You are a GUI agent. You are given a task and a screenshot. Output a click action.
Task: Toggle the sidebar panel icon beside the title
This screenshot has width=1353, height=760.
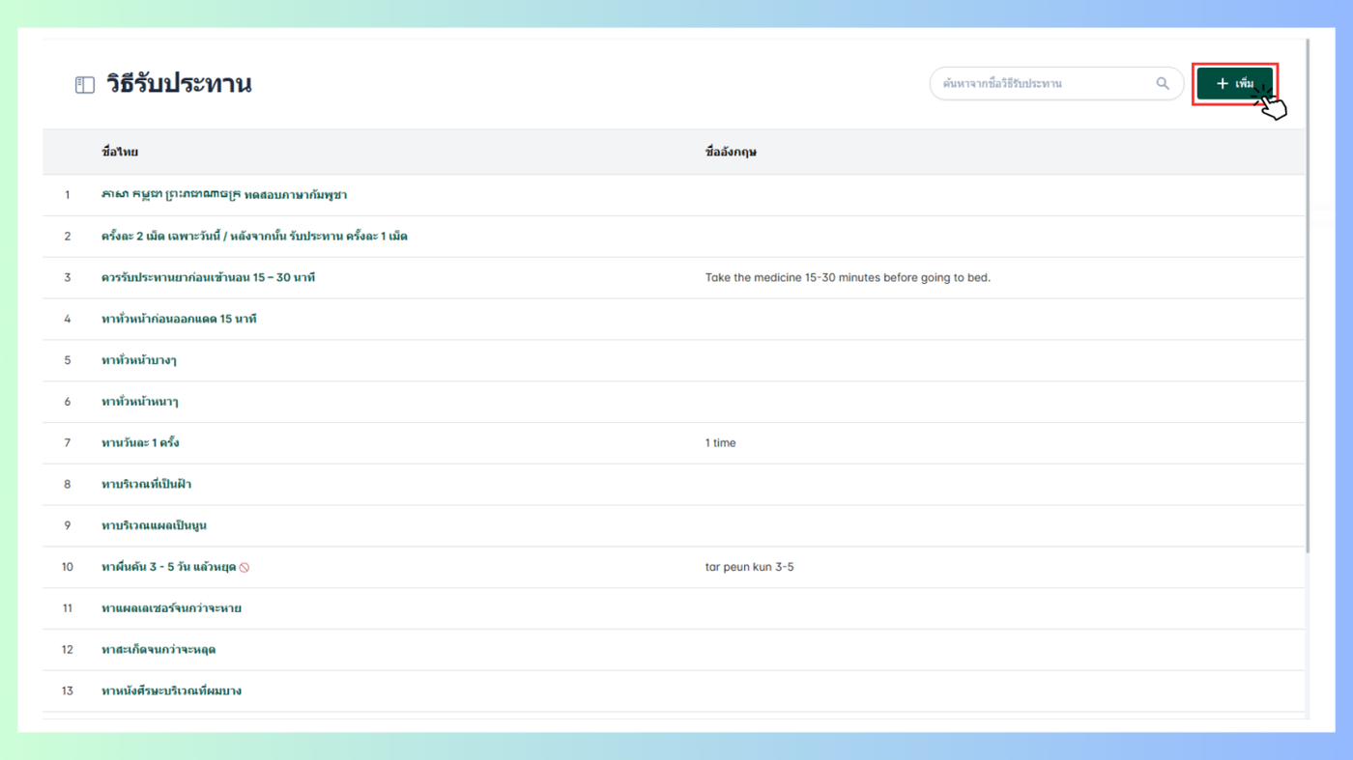85,85
